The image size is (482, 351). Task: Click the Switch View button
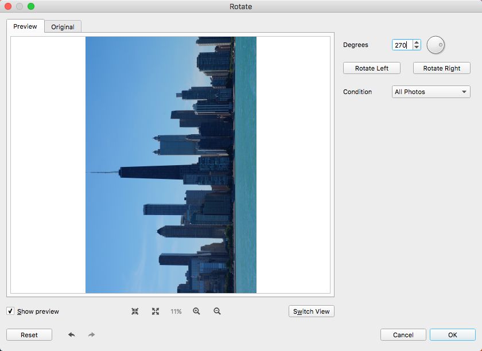click(312, 311)
